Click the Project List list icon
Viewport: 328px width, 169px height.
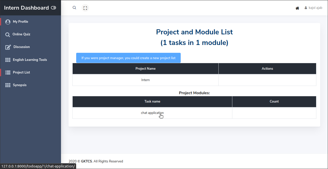(x=8, y=73)
